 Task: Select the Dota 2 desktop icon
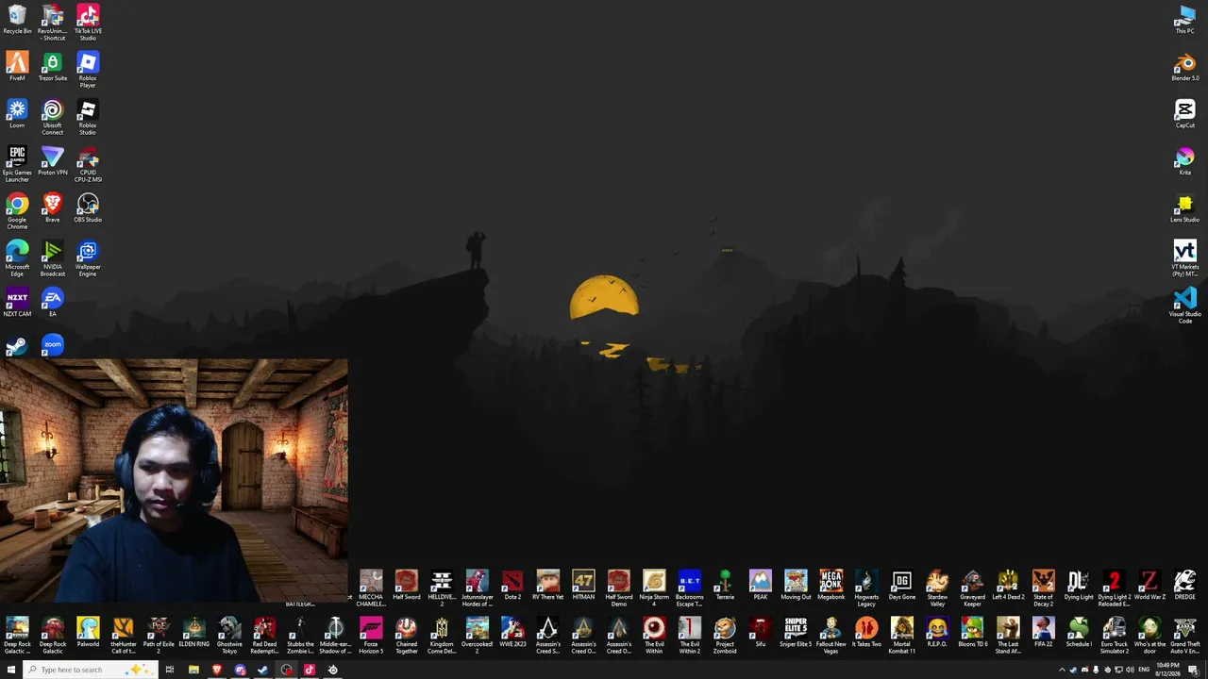512,586
